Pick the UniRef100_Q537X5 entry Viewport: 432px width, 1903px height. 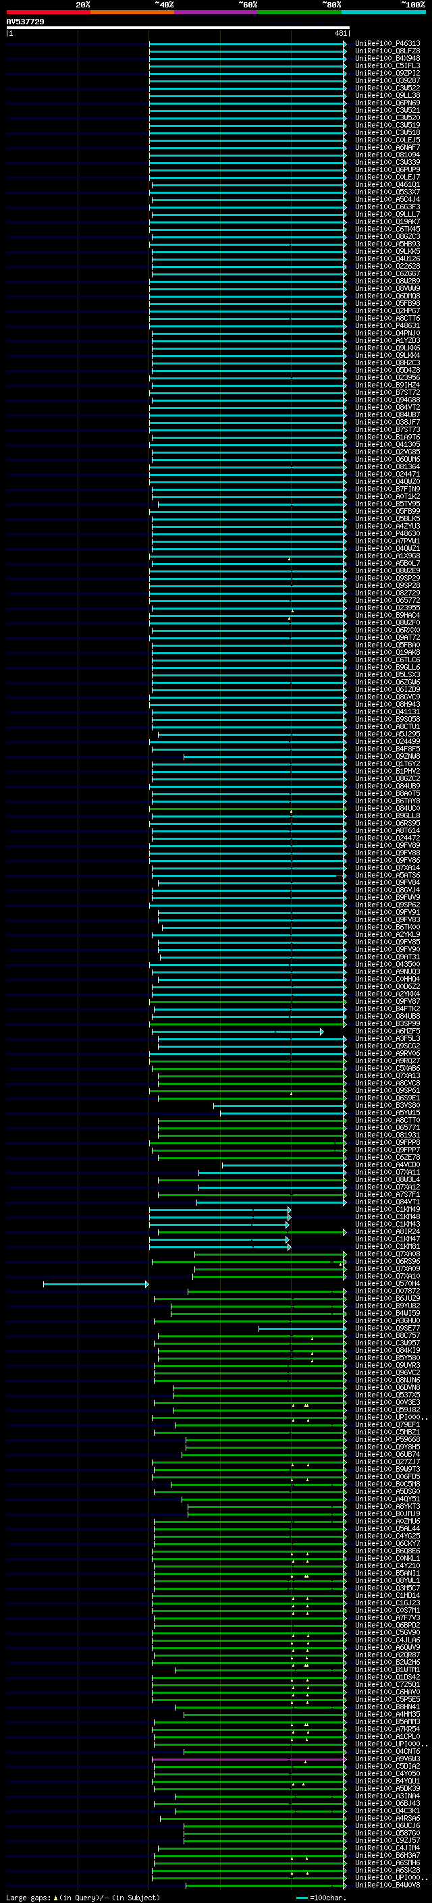pyautogui.click(x=387, y=1395)
